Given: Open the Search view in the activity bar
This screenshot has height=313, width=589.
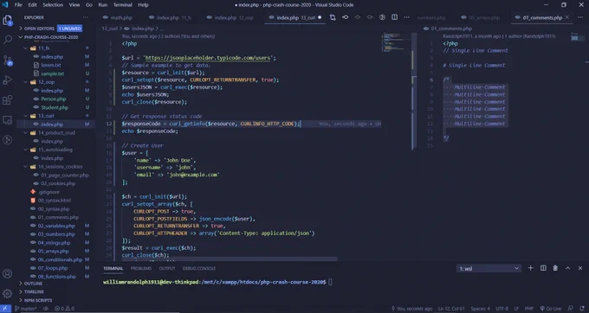Looking at the screenshot, I should click(x=8, y=40).
